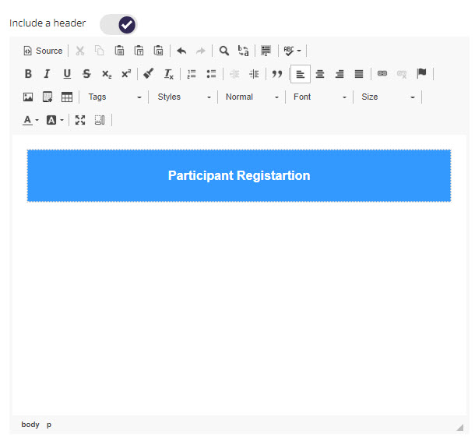The width and height of the screenshot is (475, 441).
Task: Insert an Image
Action: 28,97
